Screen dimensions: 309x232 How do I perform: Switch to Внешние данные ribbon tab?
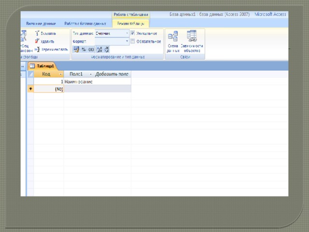(41, 24)
